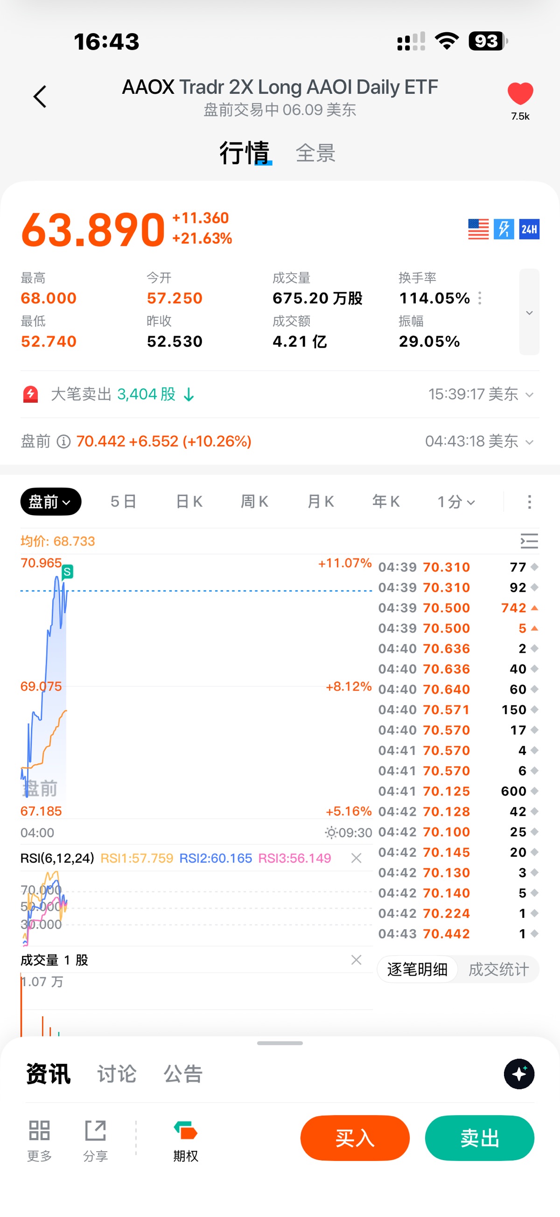This screenshot has height=1217, width=560.
Task: Open turnover rate three-dot details
Action: 480,298
